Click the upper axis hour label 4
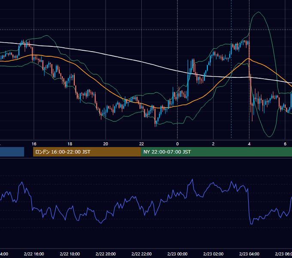Image resolution: width=292 pixels, height=258 pixels. click(249, 144)
